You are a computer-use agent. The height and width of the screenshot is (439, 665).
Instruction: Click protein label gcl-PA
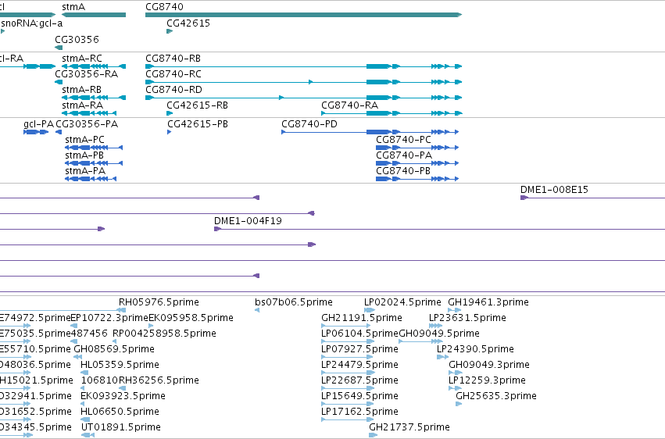click(38, 124)
